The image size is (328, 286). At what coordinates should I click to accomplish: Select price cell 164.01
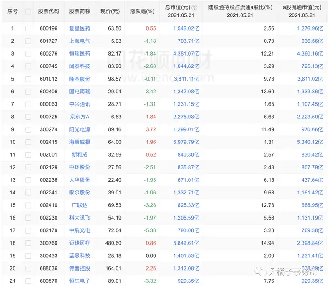tap(113, 268)
